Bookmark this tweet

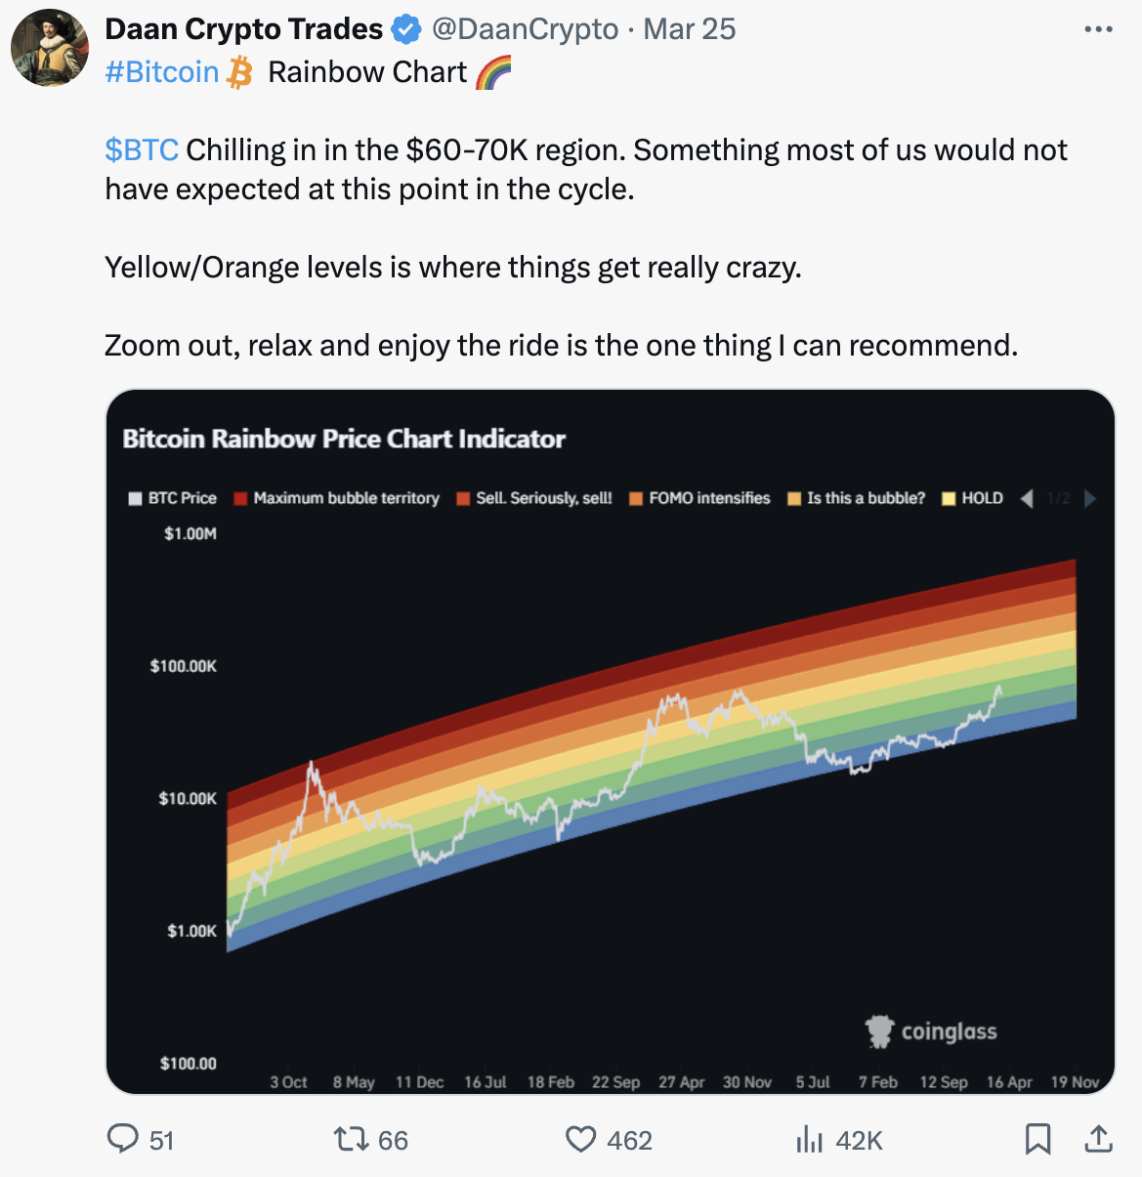[1037, 1139]
